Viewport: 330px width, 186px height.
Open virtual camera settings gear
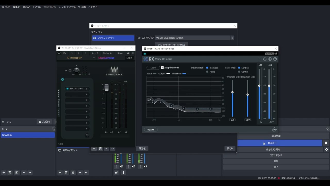pyautogui.click(x=326, y=150)
